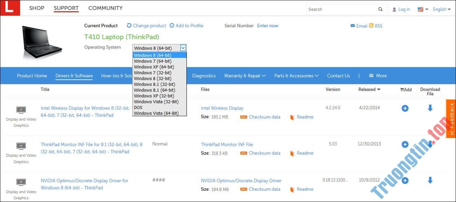Click the Lenovo logo icon
The image size is (456, 202).
tap(10, 7)
